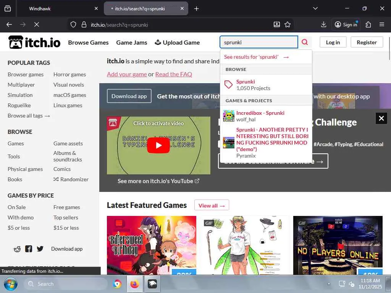Click the taskbar clock and date
Screen dimensions: 391x293
click(x=370, y=284)
